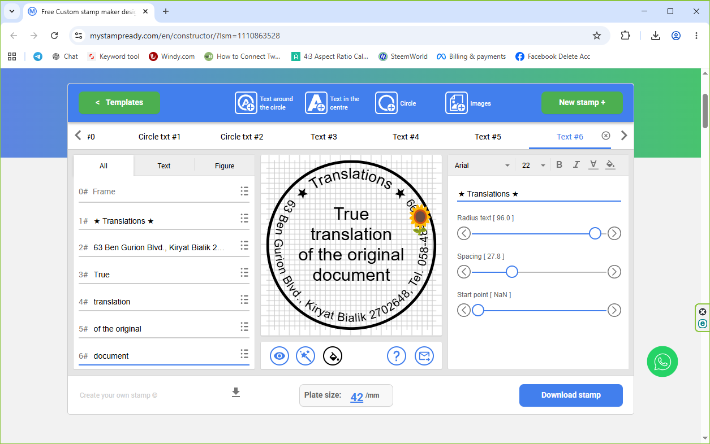Toggle bold formatting for text
710x444 pixels.
pos(559,165)
